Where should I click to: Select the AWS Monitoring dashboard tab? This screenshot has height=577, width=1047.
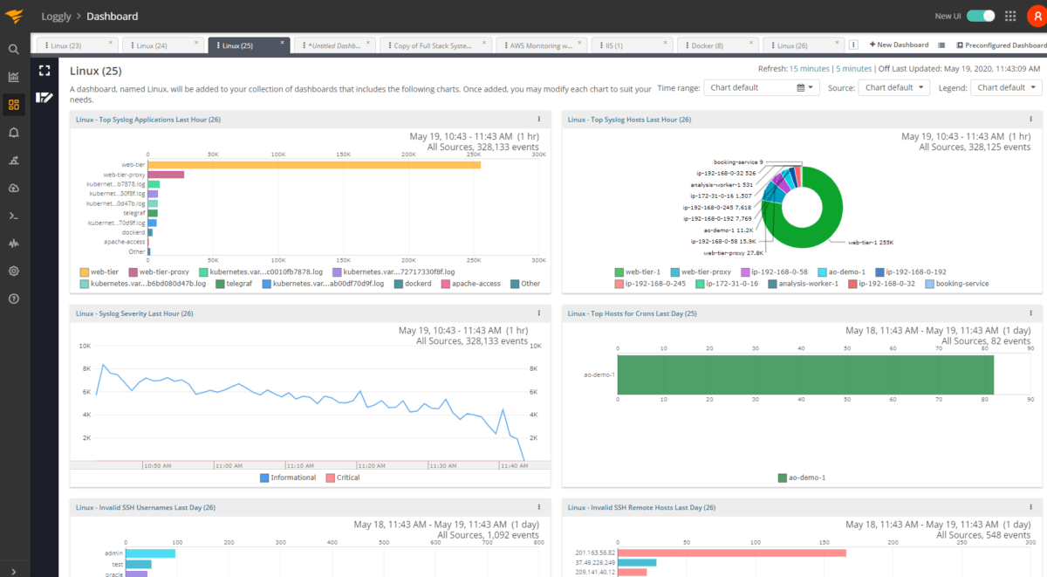pyautogui.click(x=541, y=44)
